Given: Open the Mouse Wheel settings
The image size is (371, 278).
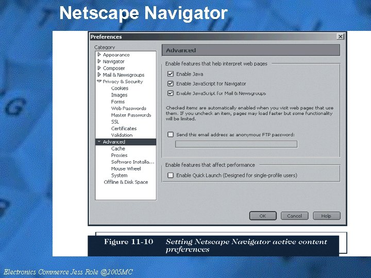Looking at the screenshot, I should [126, 168].
